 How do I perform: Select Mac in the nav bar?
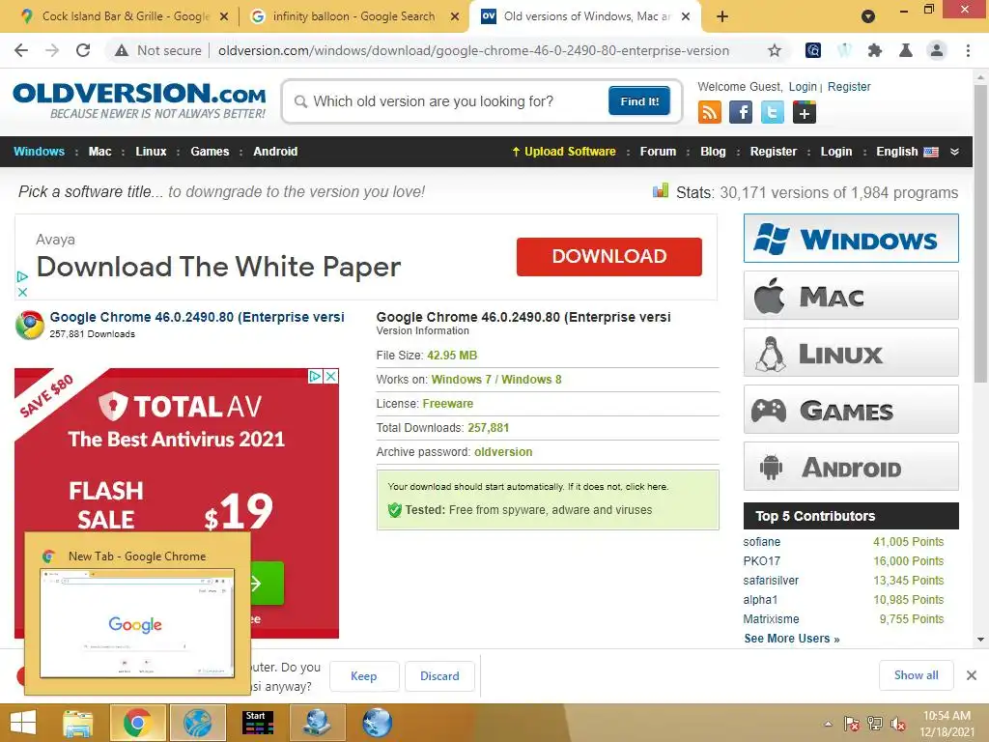click(x=99, y=152)
